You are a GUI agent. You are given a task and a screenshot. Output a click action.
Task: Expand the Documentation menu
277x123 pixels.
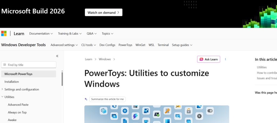[41, 33]
